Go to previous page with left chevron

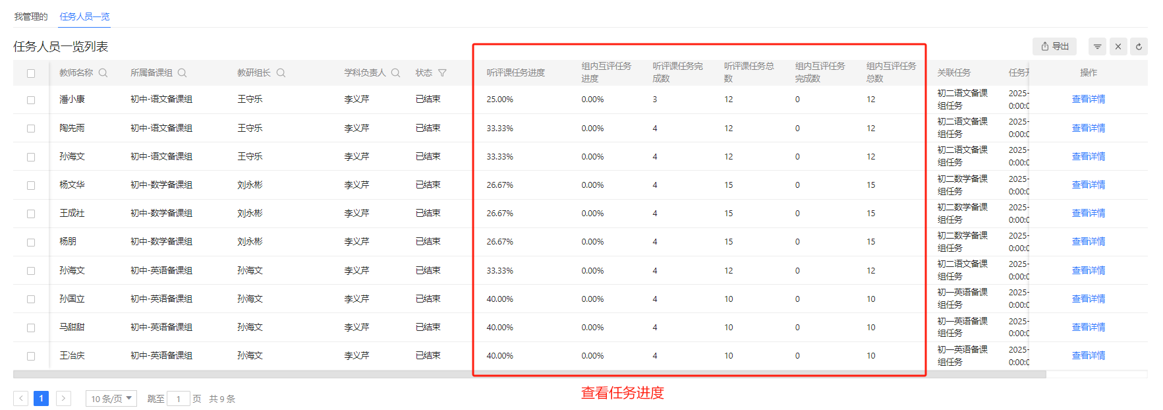pos(21,398)
